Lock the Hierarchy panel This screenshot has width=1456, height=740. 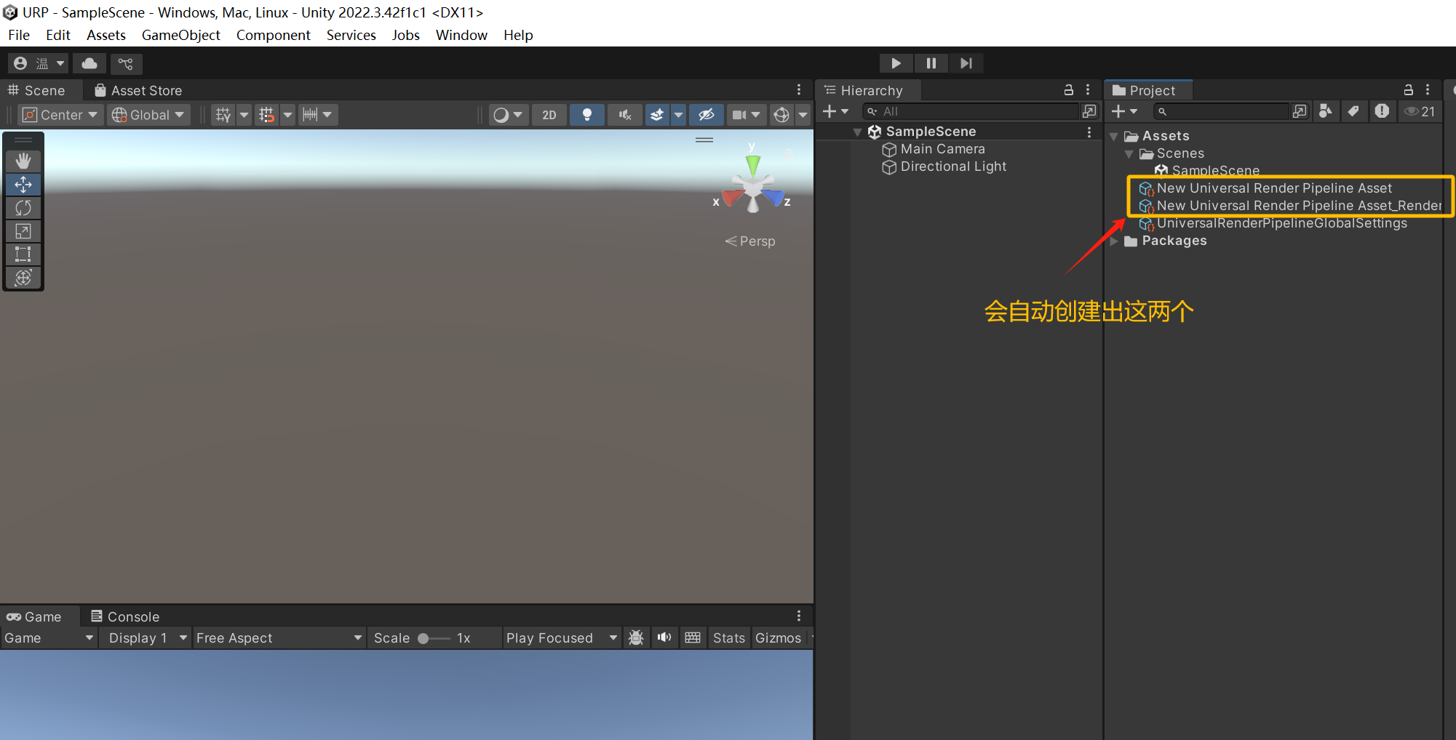[x=1069, y=89]
